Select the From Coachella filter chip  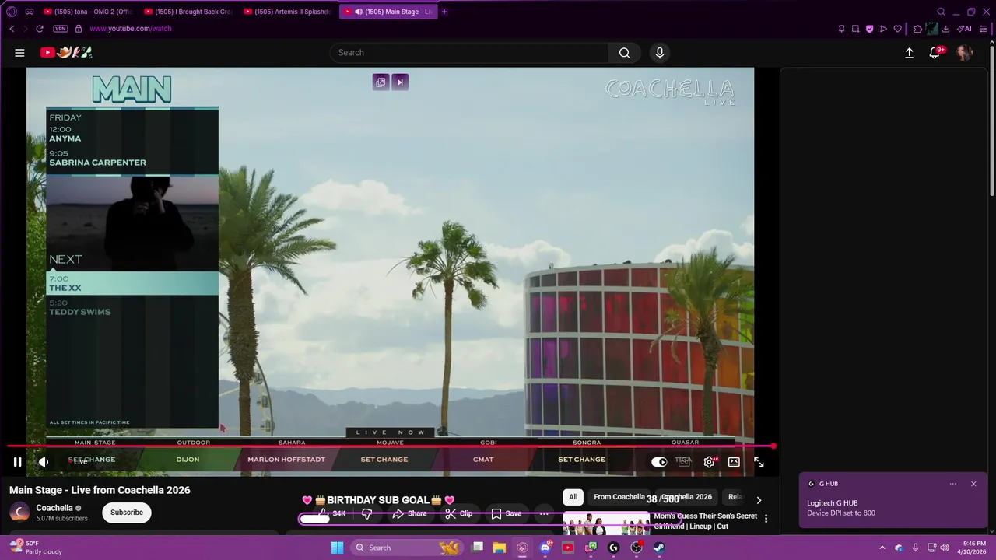click(619, 497)
